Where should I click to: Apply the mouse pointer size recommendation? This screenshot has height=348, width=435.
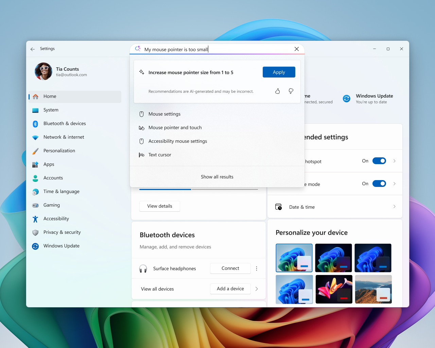point(279,72)
